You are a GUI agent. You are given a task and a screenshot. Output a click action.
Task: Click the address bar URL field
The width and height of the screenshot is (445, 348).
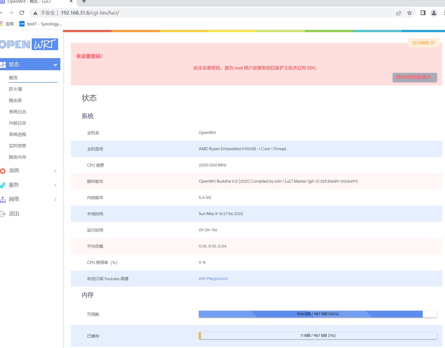click(x=90, y=13)
